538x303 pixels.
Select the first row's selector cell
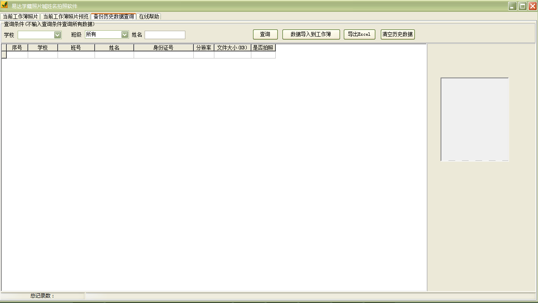pos(4,55)
